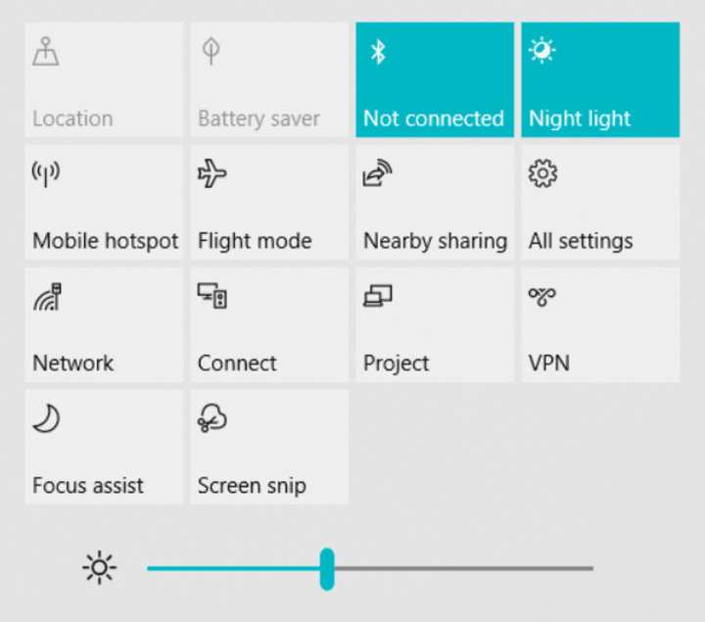
Task: Click the Nearby sharing icon
Action: coord(377,173)
